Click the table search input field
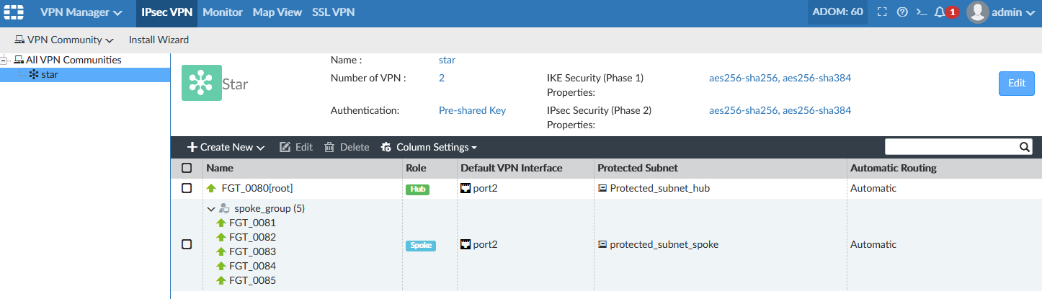Screen dimensions: 1042x299 [x=950, y=147]
